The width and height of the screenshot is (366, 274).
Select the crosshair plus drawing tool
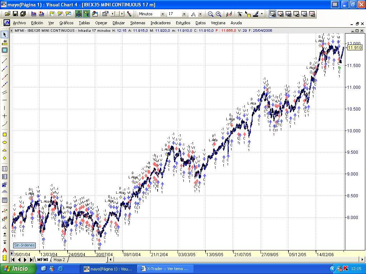click(x=5, y=116)
